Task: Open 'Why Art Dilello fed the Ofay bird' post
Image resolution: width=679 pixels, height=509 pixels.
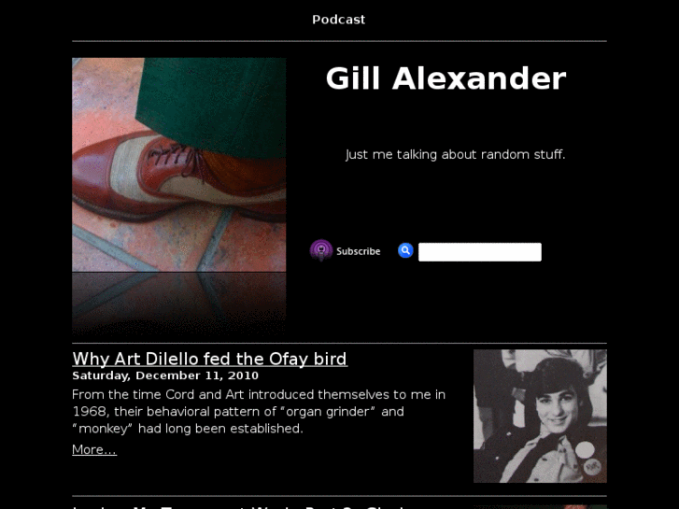Action: [209, 359]
